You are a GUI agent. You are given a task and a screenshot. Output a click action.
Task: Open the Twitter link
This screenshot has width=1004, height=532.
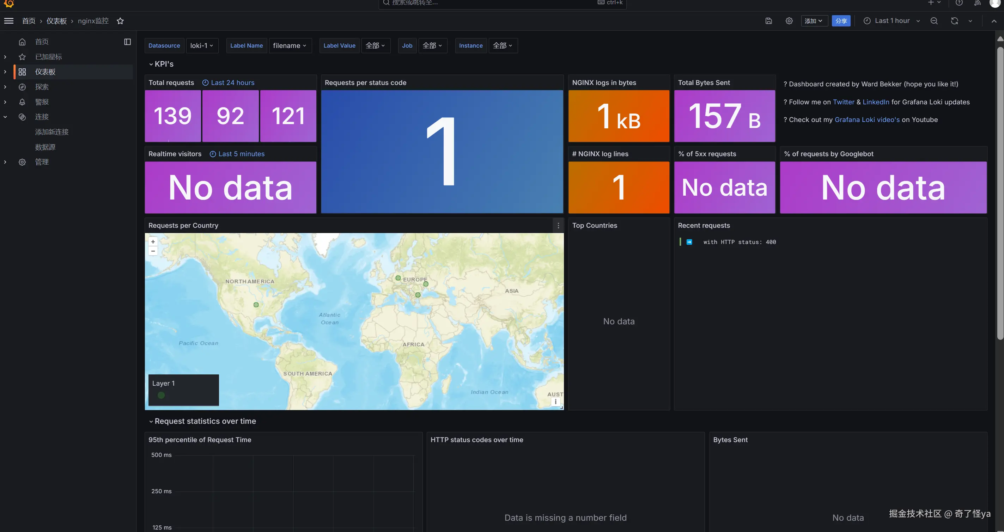(843, 102)
